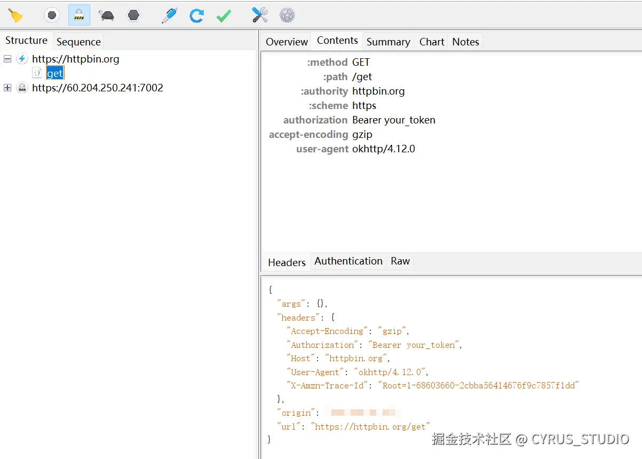This screenshot has width=642, height=459.
Task: Click the "User-Agent" JSON line
Action: click(358, 372)
